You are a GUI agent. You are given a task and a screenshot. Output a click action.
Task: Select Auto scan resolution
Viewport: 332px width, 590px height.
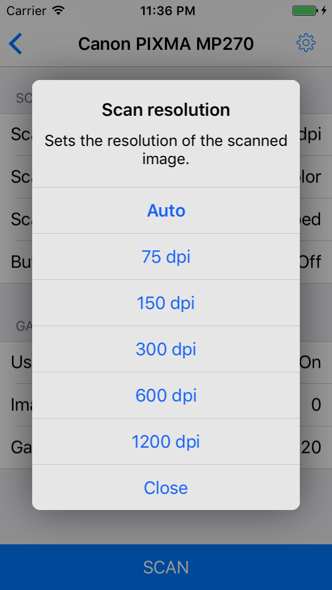[166, 210]
